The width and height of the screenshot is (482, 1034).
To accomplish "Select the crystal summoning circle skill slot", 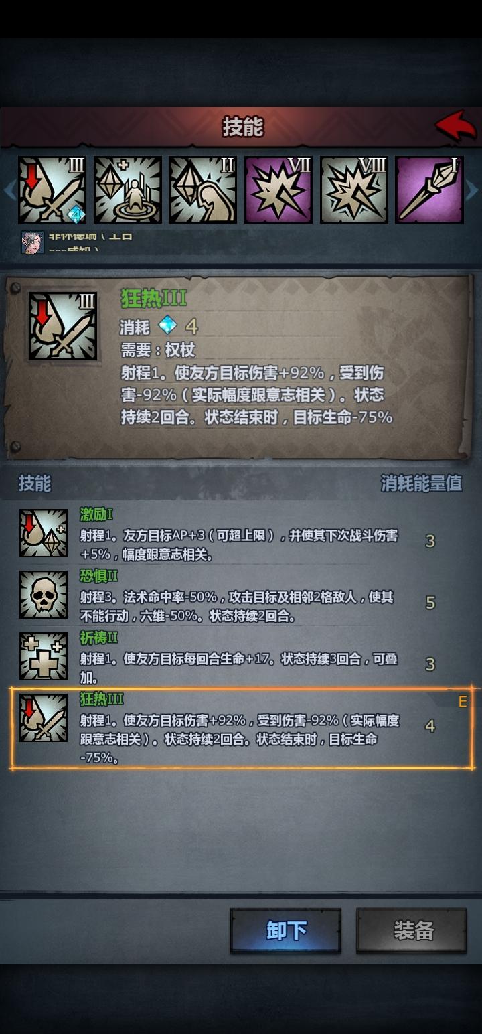I will pyautogui.click(x=127, y=190).
